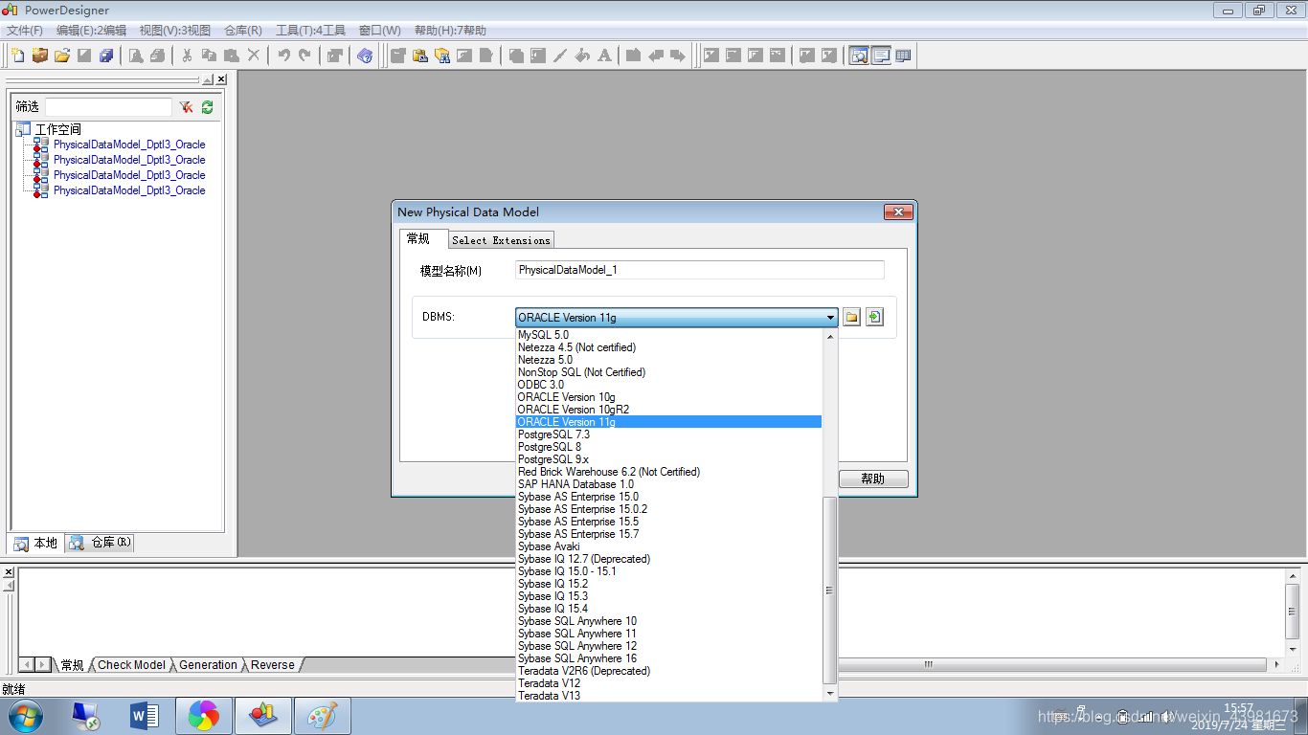Open the Generation output tab
1308x735 pixels.
[208, 665]
